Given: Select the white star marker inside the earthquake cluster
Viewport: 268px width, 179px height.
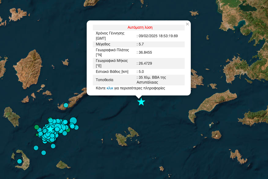Looking at the screenshot, I should (50, 130).
